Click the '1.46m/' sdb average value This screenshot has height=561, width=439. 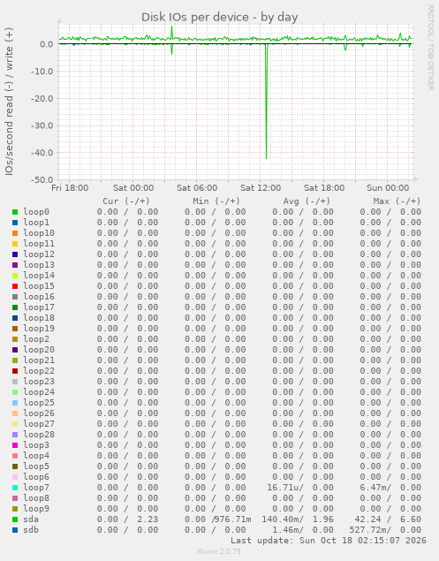[x=288, y=530]
